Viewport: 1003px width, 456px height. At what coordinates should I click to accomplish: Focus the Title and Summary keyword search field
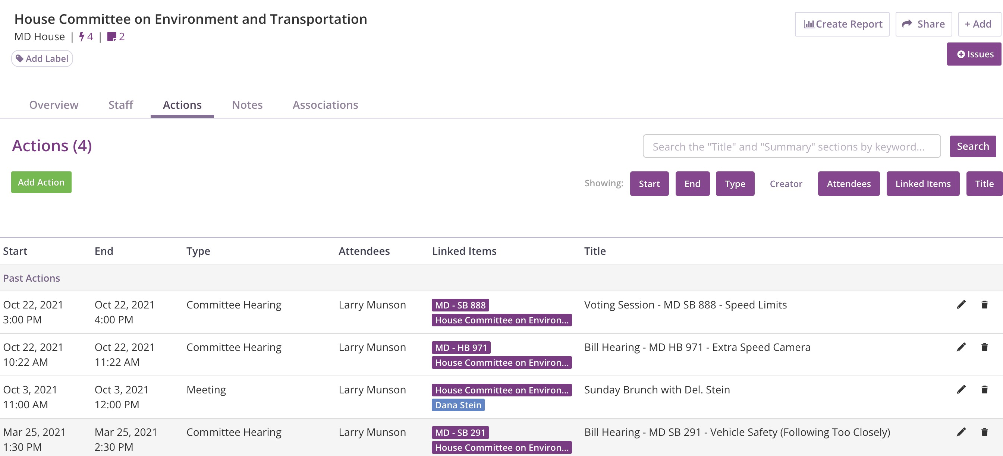[x=792, y=146]
